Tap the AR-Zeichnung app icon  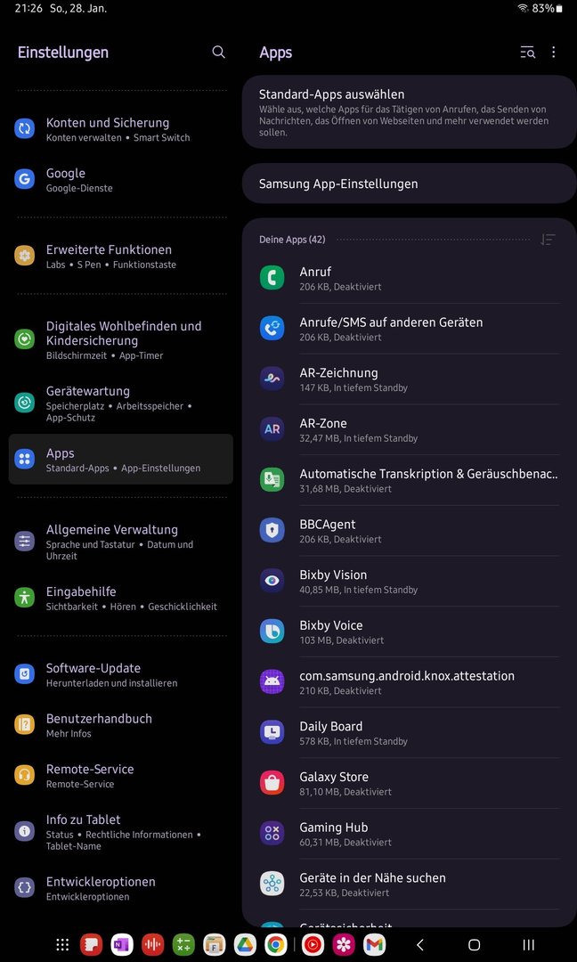pos(272,379)
